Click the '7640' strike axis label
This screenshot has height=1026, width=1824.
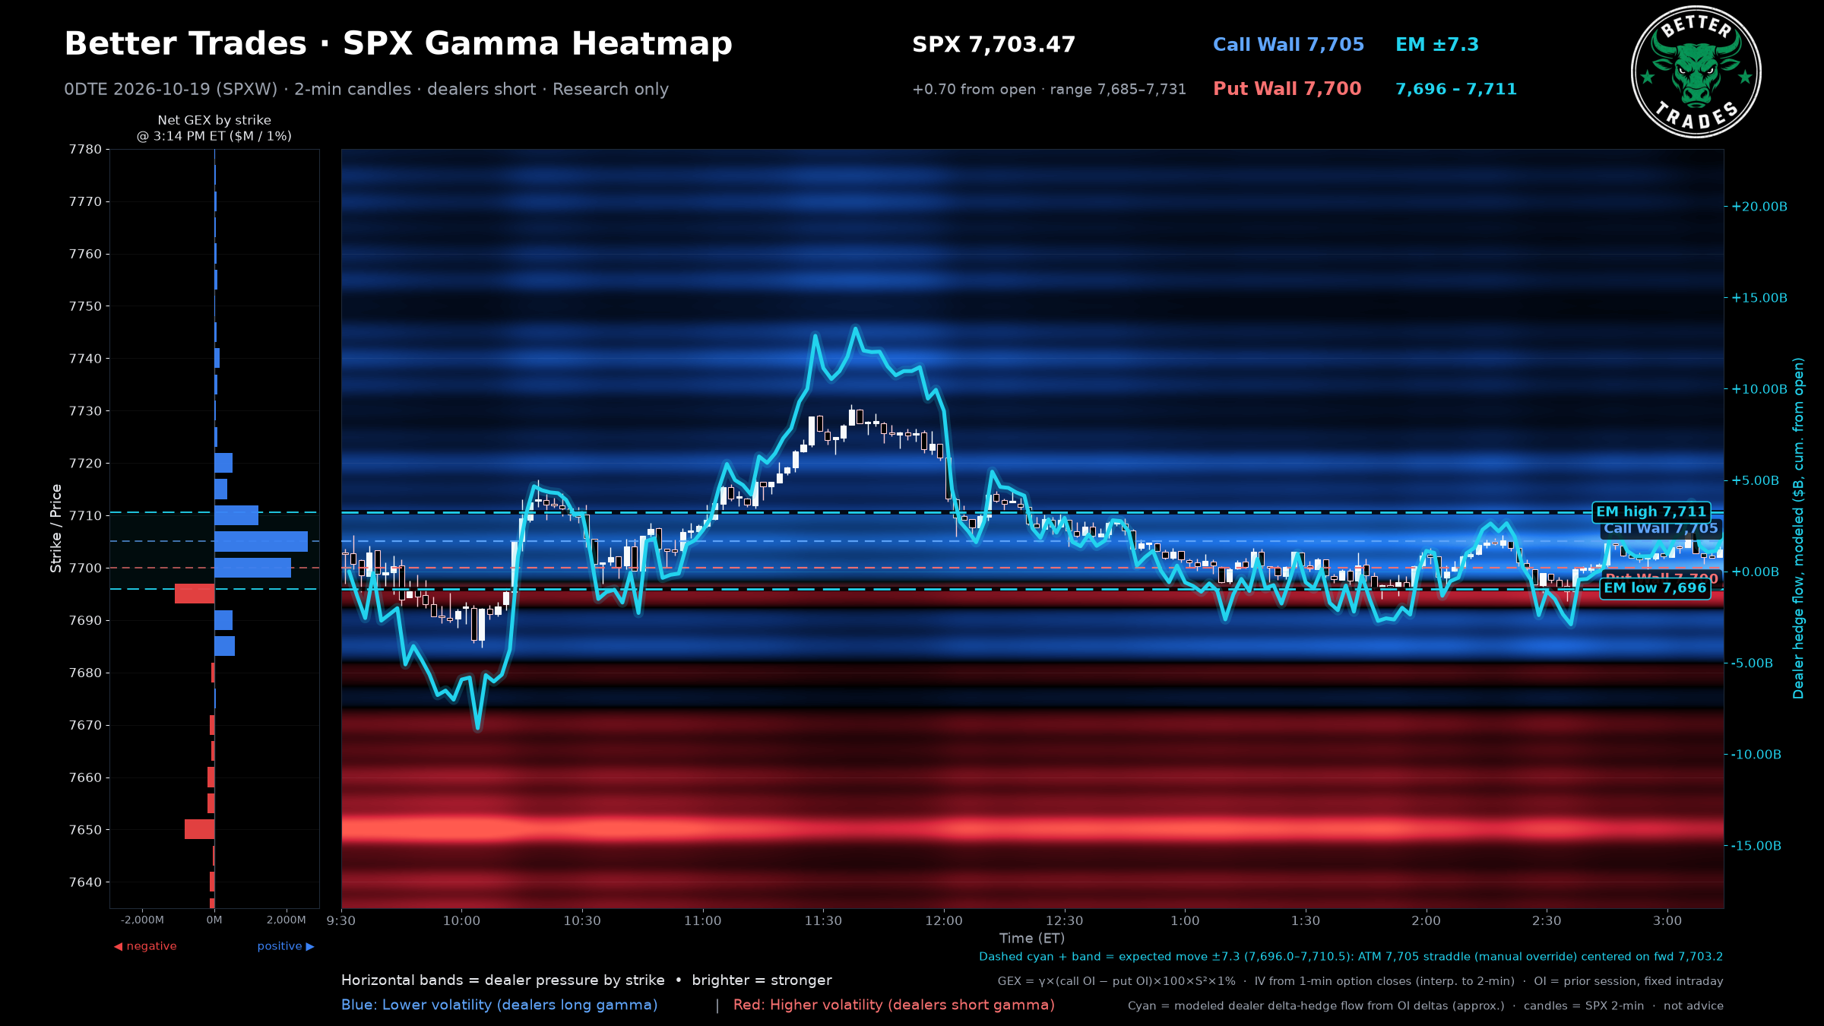click(x=85, y=882)
